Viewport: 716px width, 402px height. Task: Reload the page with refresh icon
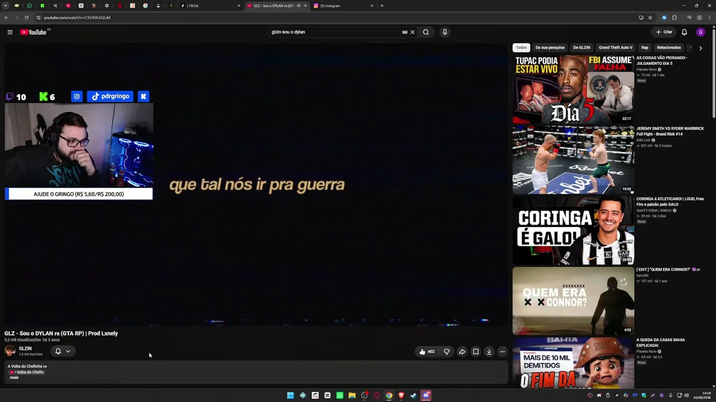pos(26,17)
